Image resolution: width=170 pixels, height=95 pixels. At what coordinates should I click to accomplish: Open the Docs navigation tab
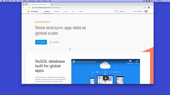[x=73, y=11]
